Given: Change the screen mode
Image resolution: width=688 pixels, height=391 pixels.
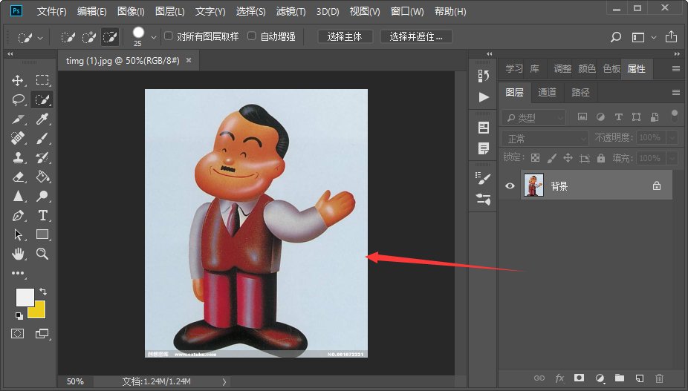Looking at the screenshot, I should tap(42, 334).
